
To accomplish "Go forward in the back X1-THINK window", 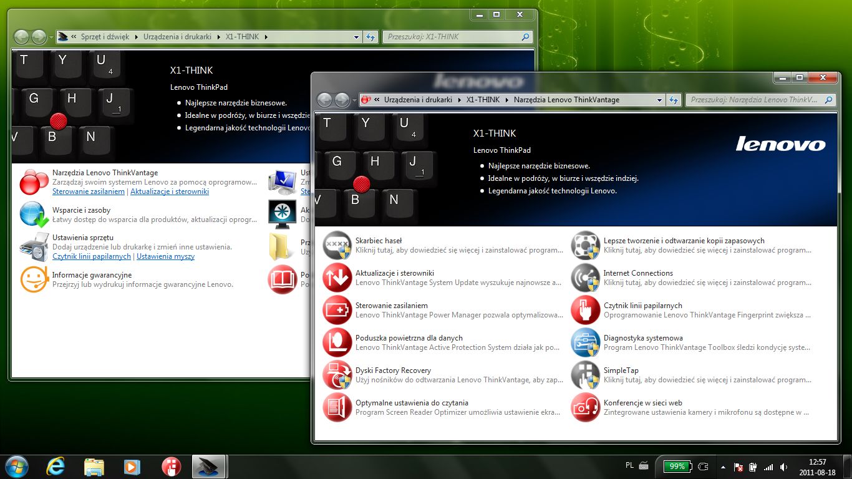I will [x=39, y=37].
